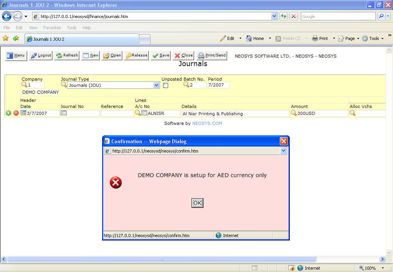
Task: Click the IE Edit pencil icon
Action: point(223,38)
